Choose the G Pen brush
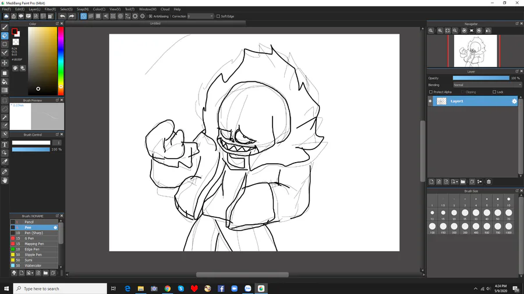 click(x=34, y=238)
